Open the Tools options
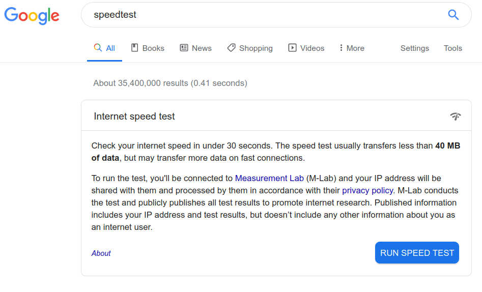The height and width of the screenshot is (292, 482). [x=453, y=48]
